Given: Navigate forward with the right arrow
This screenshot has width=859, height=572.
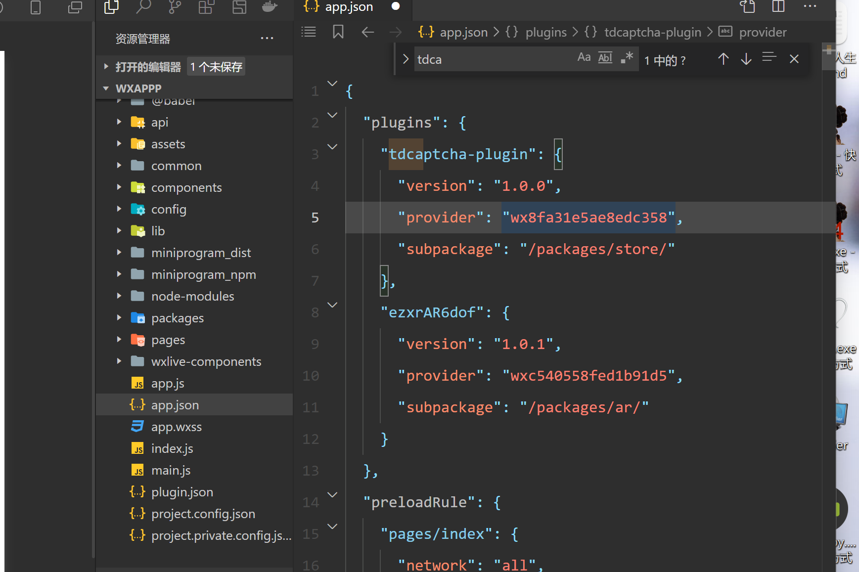Looking at the screenshot, I should pyautogui.click(x=396, y=32).
